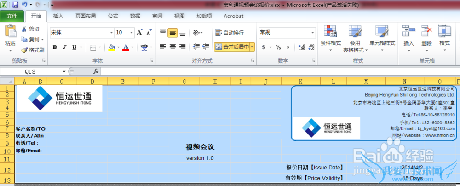Click the Increase Decimal icon
The height and width of the screenshot is (186, 460).
[302, 47]
